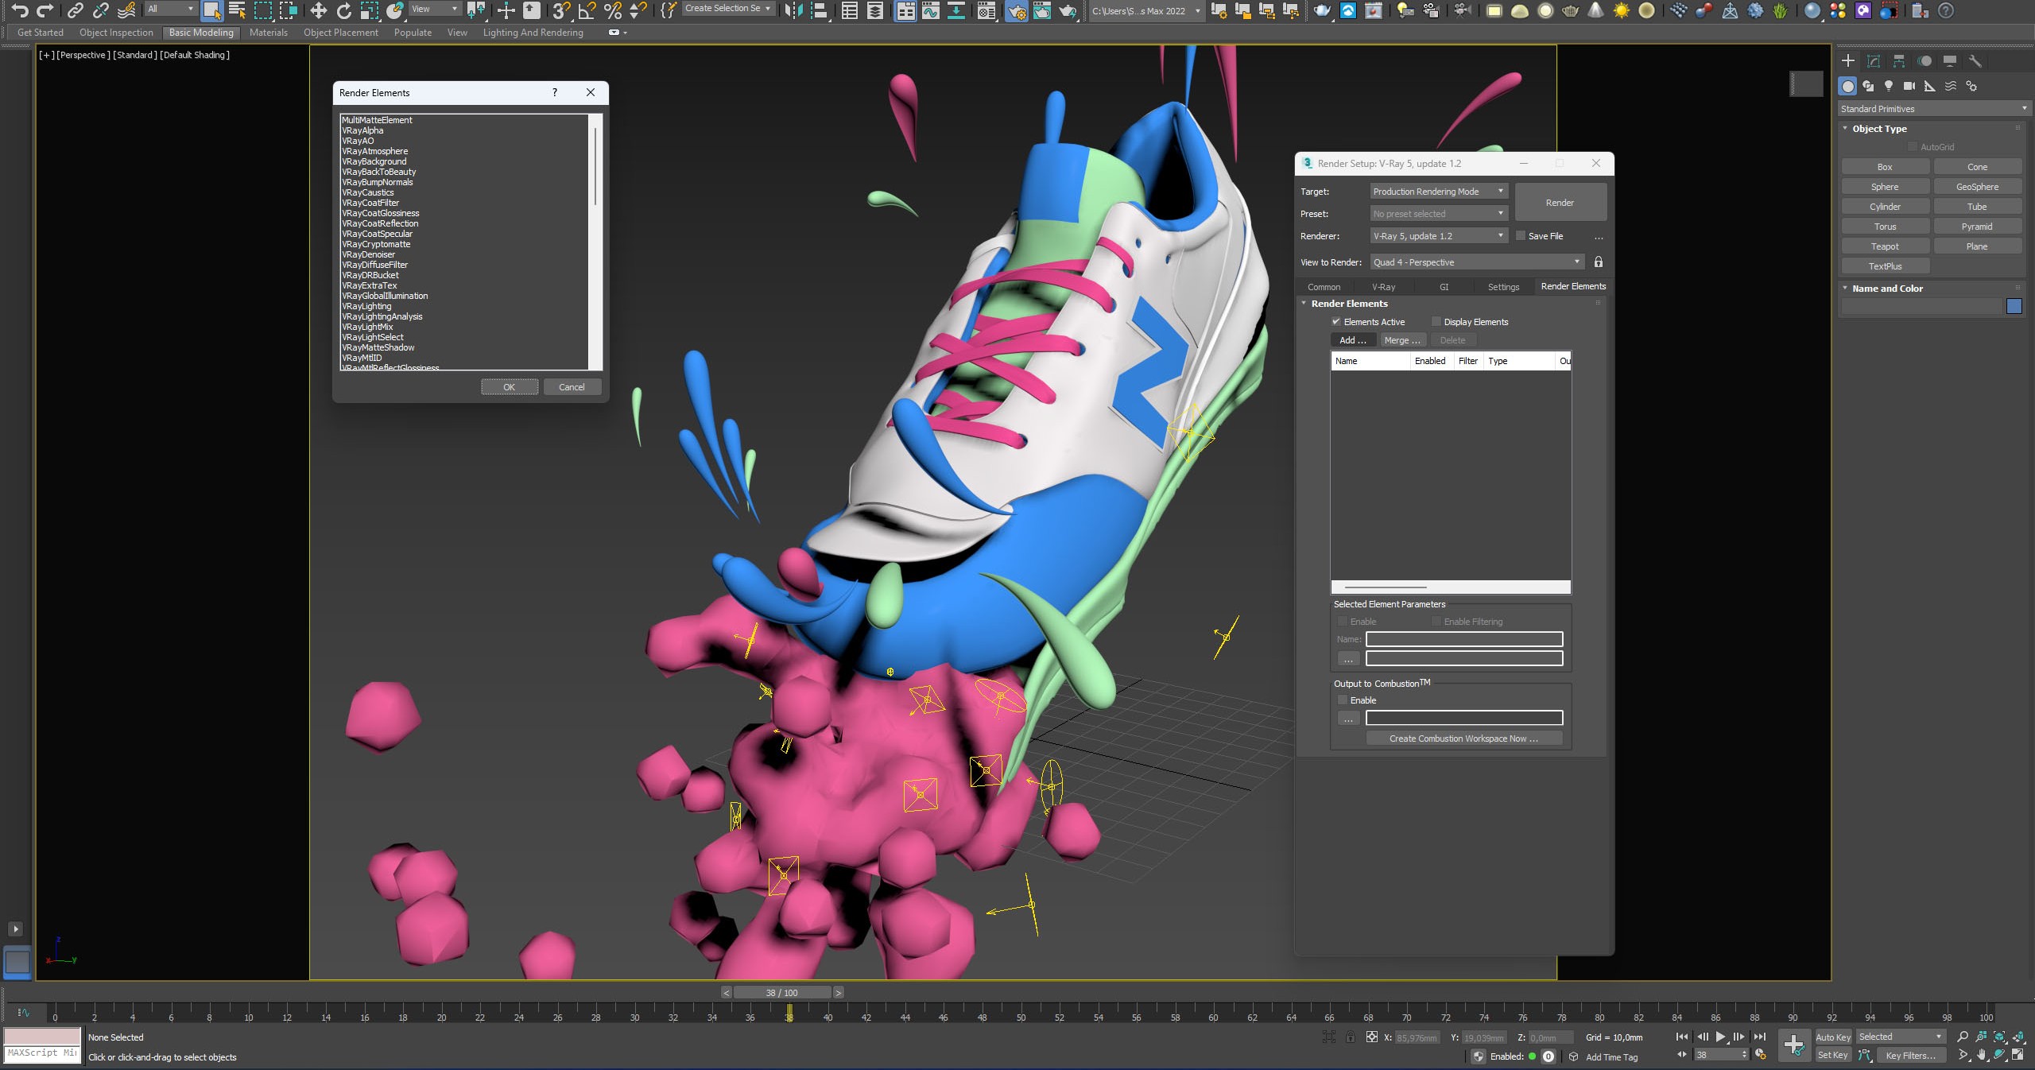Switch to V-Ray tab
2035x1070 pixels.
1383,287
